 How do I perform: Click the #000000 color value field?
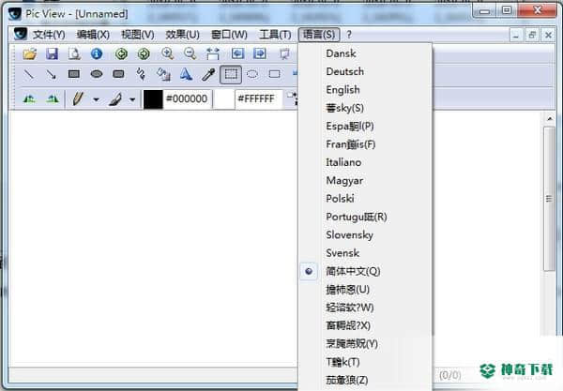pos(187,99)
